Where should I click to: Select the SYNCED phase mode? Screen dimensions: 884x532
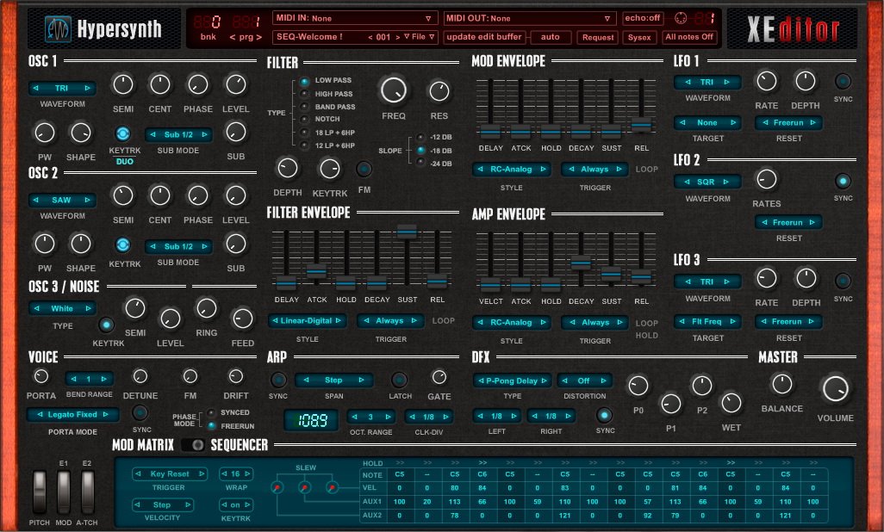point(211,412)
